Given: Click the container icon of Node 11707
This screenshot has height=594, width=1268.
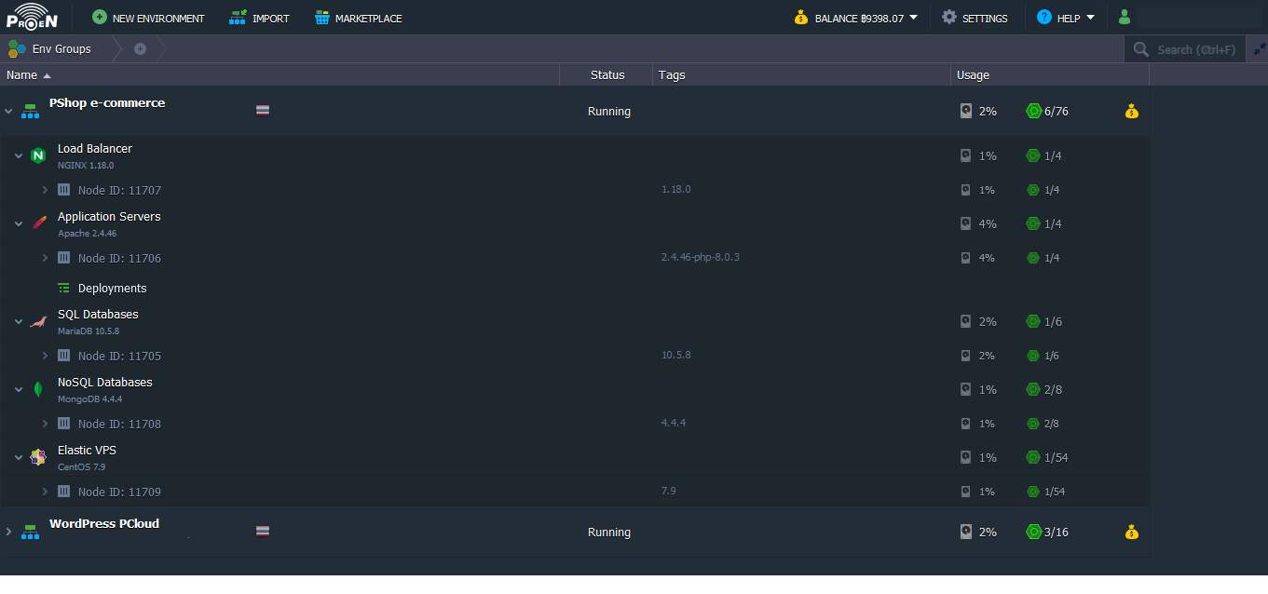Looking at the screenshot, I should click(63, 190).
